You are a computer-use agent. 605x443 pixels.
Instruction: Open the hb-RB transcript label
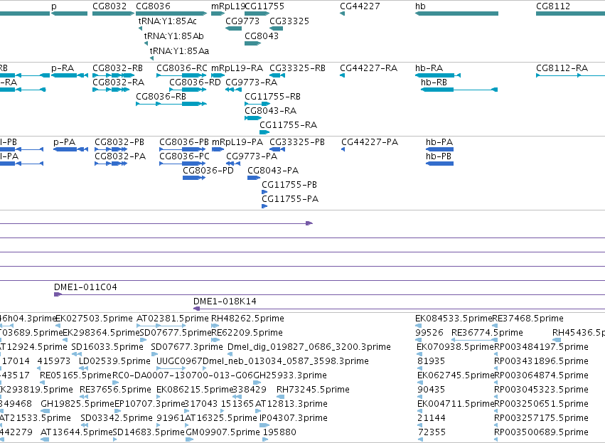pyautogui.click(x=434, y=82)
